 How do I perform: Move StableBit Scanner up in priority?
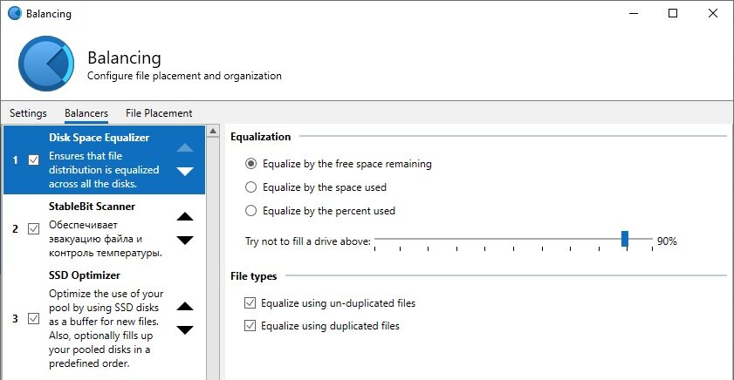(x=185, y=216)
